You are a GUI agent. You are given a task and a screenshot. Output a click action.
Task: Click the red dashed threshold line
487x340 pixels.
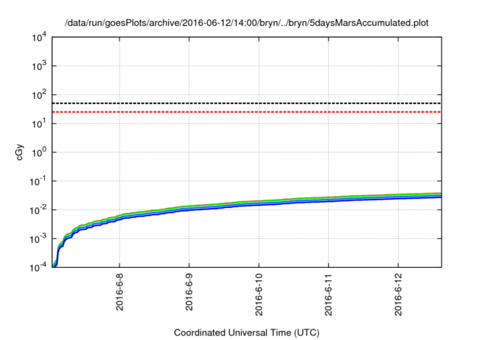click(247, 112)
